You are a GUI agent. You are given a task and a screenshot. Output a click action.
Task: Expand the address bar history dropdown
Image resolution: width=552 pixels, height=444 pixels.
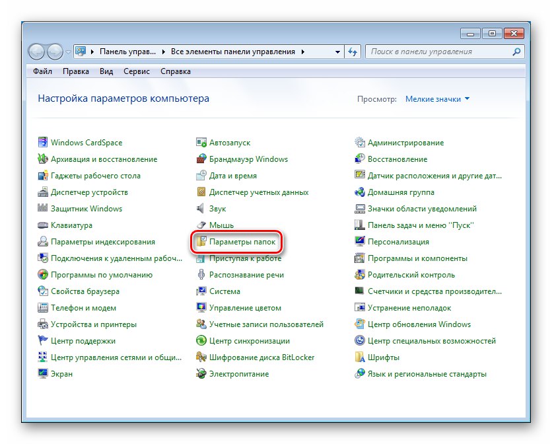[x=337, y=52]
